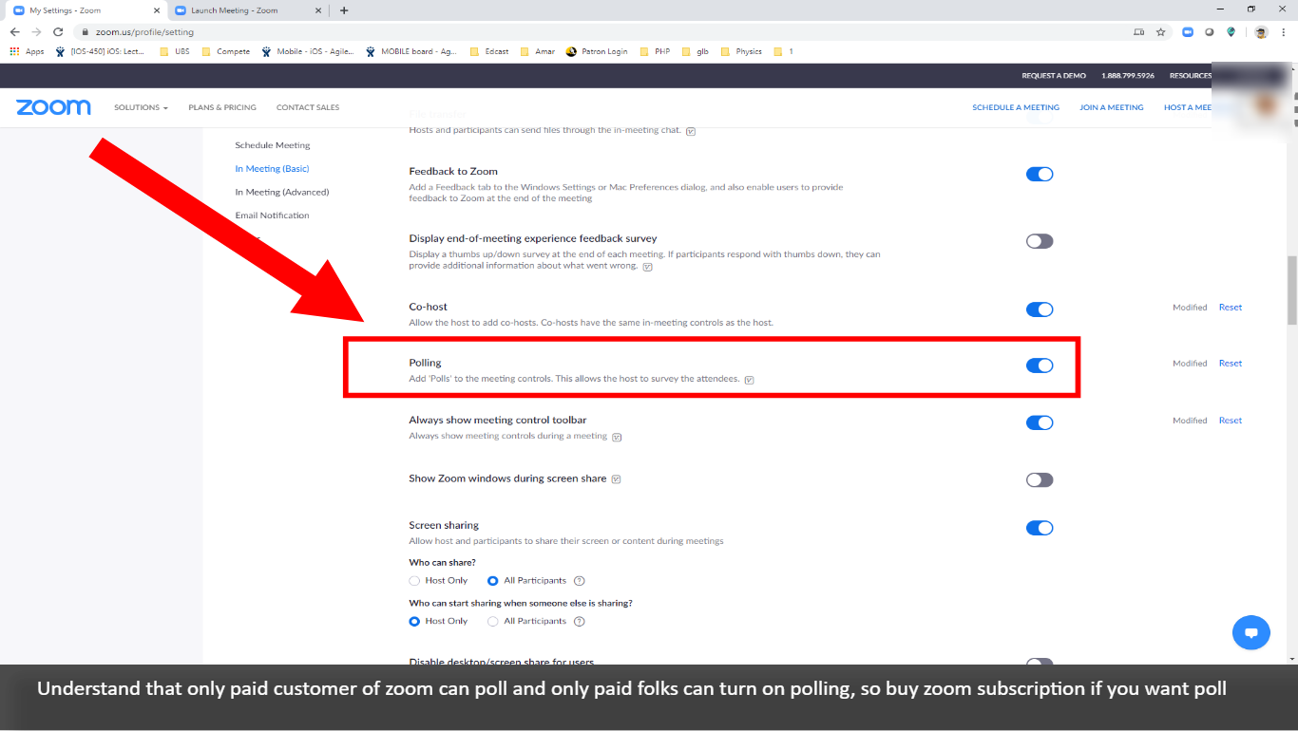Bookmark this page with the star icon
Viewport: 1298px width, 731px height.
point(1160,31)
